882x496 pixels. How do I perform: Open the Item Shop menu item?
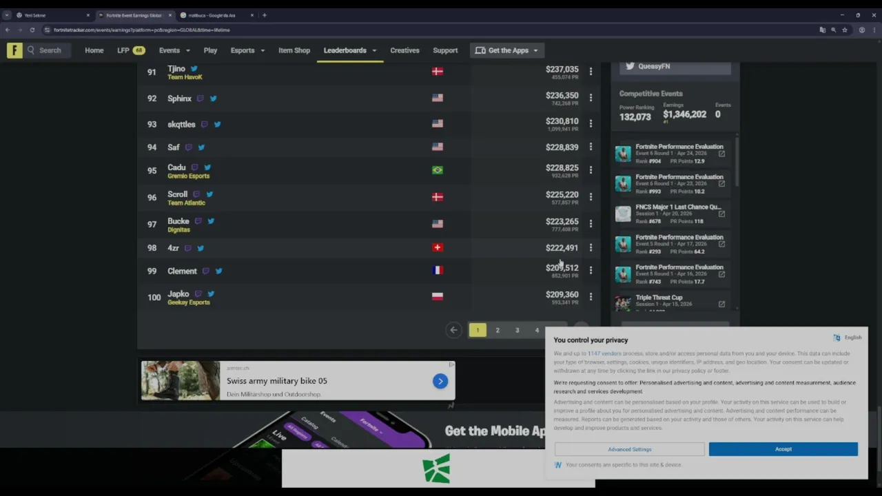[294, 50]
